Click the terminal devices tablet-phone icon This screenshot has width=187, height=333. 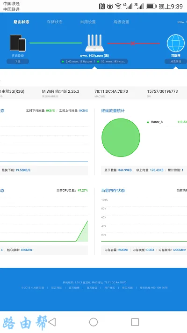click(x=18, y=43)
